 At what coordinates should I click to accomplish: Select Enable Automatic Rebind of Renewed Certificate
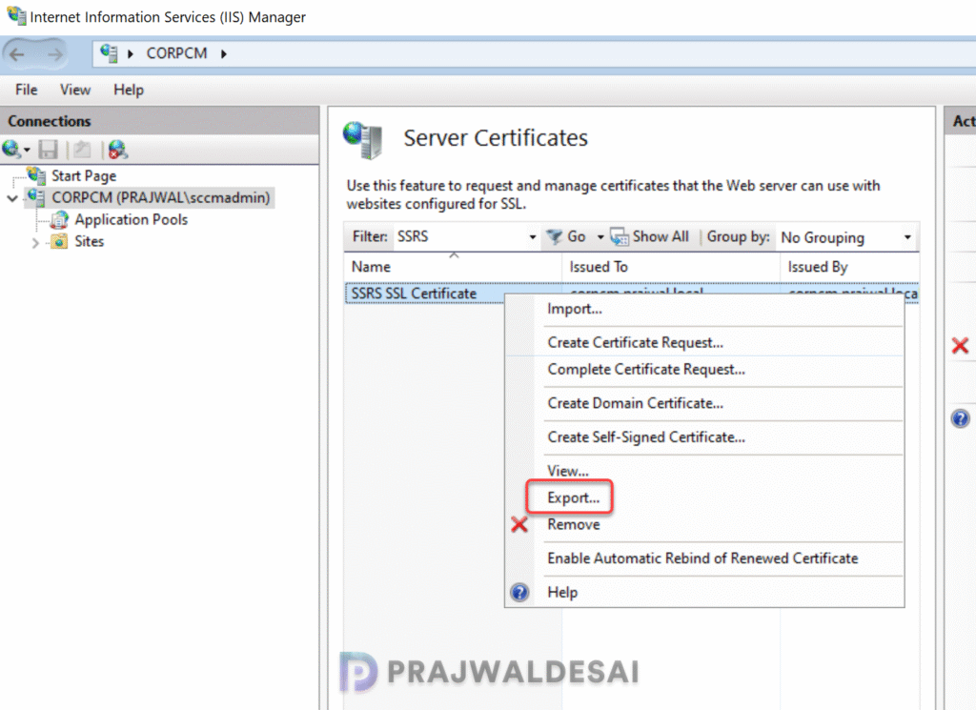click(x=704, y=558)
